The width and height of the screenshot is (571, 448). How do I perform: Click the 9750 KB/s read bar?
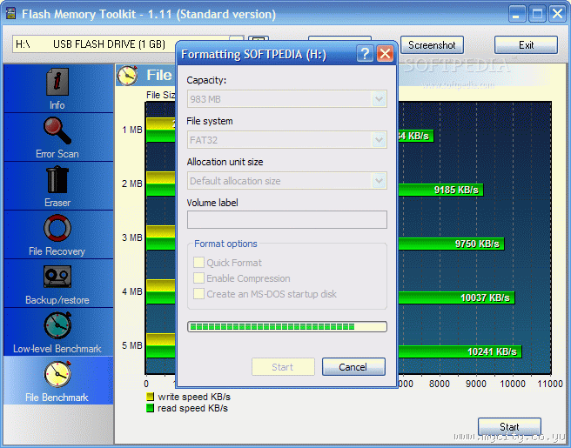(451, 244)
